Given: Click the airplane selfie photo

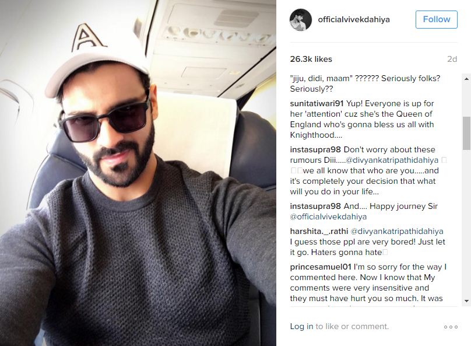Looking at the screenshot, I should (138, 173).
